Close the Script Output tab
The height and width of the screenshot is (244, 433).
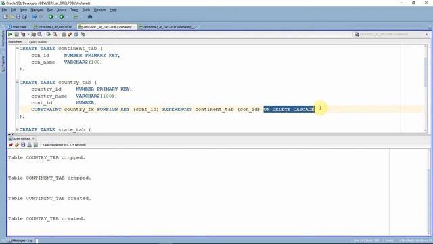tap(33, 138)
